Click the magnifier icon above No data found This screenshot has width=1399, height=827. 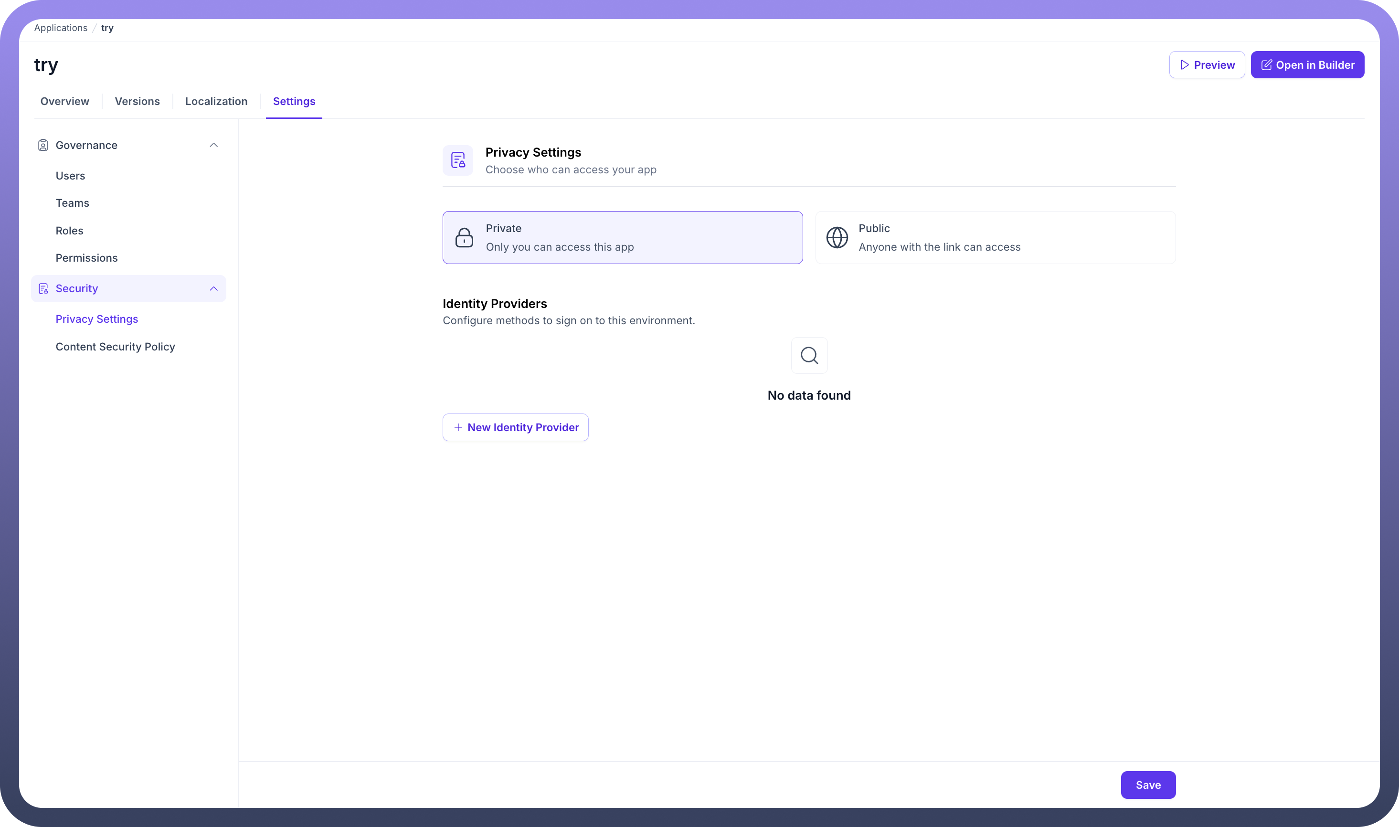pyautogui.click(x=809, y=356)
